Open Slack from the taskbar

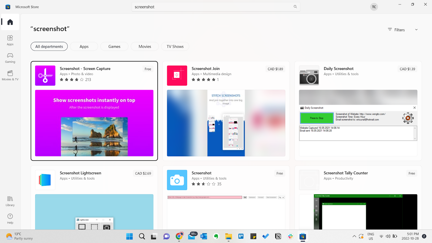(x=291, y=237)
